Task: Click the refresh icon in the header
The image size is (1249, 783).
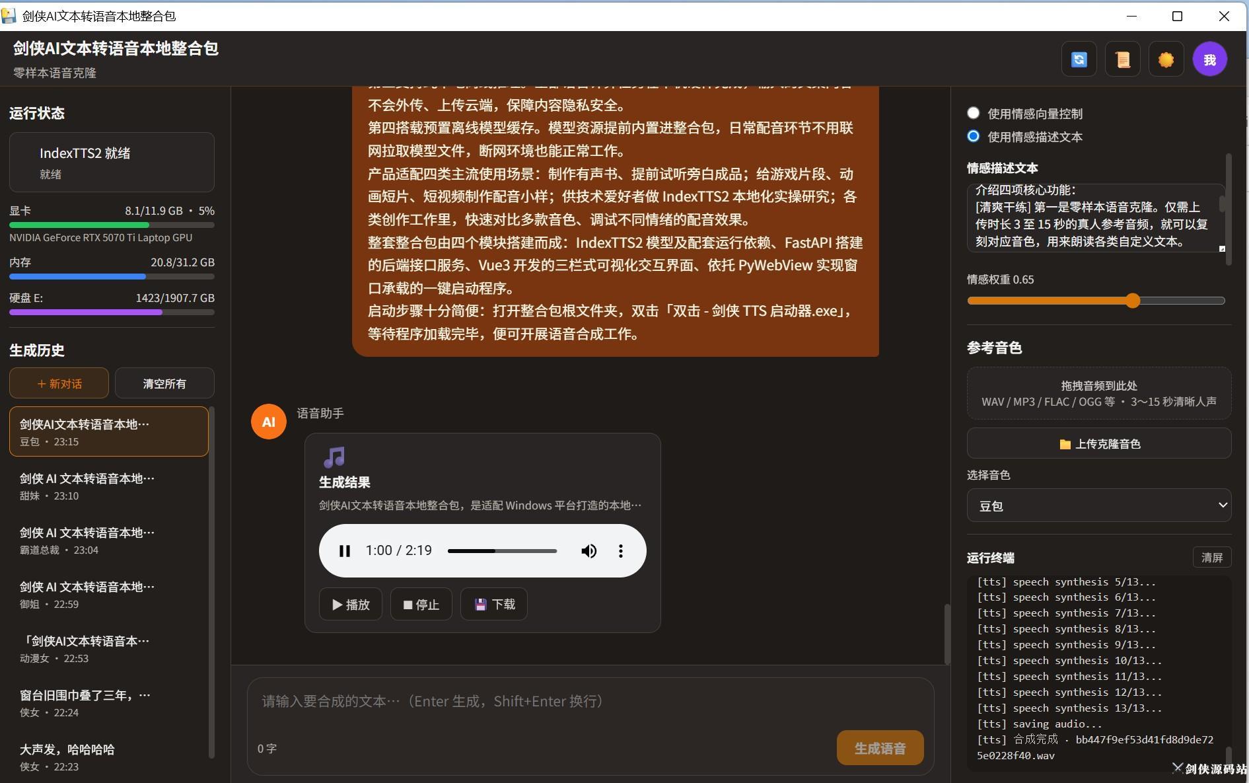Action: point(1079,59)
